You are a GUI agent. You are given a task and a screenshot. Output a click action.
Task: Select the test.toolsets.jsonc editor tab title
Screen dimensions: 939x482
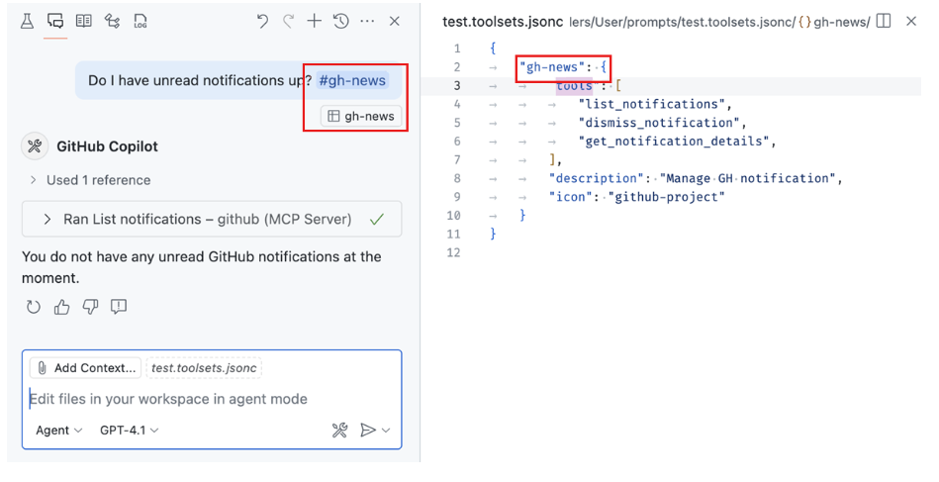tap(503, 22)
